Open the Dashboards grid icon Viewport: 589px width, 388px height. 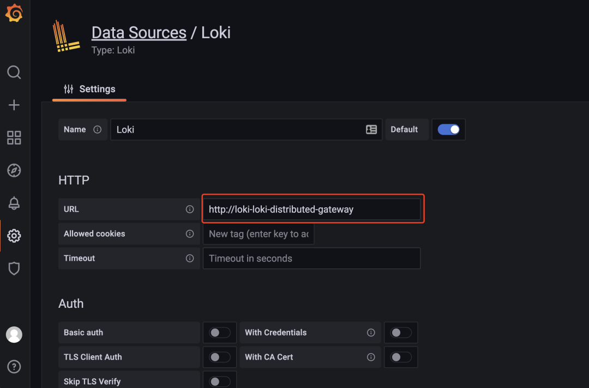pos(14,138)
